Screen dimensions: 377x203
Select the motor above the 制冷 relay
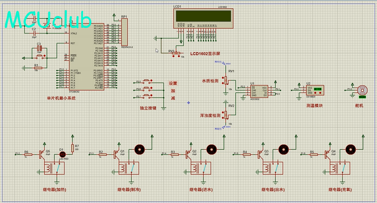click(x=139, y=148)
